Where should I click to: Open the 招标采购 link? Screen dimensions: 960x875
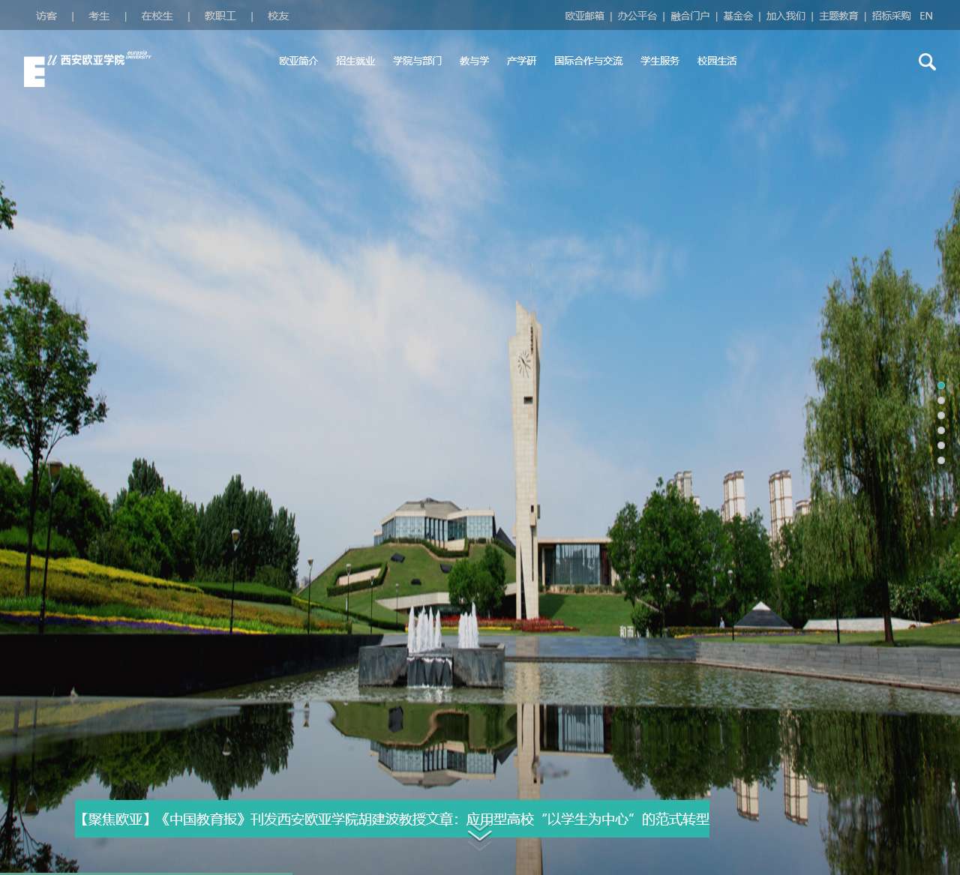tap(891, 16)
